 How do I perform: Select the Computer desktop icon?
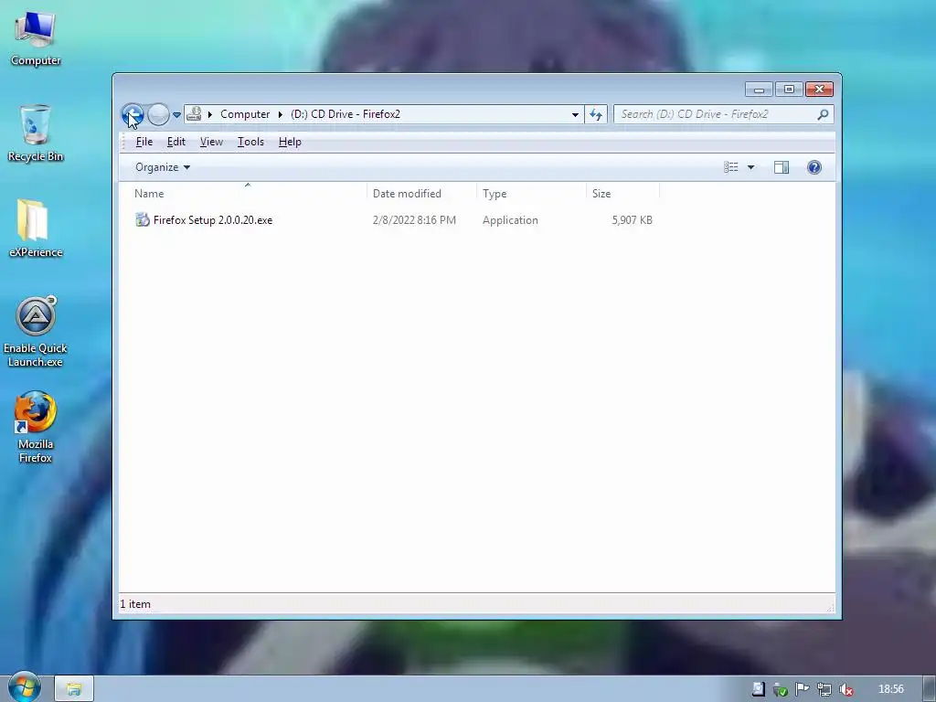click(x=36, y=39)
